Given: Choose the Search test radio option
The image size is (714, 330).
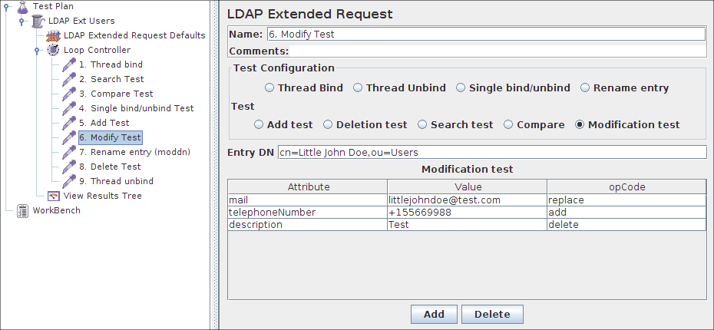Looking at the screenshot, I should [423, 124].
